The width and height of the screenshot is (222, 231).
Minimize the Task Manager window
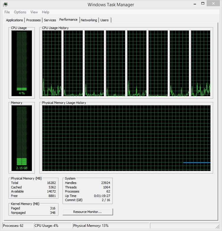(195, 4)
